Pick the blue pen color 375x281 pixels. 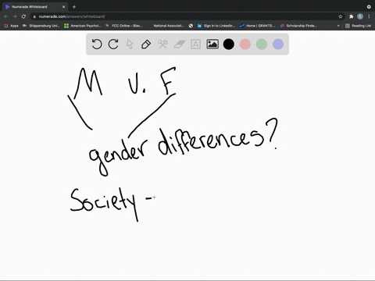click(278, 44)
